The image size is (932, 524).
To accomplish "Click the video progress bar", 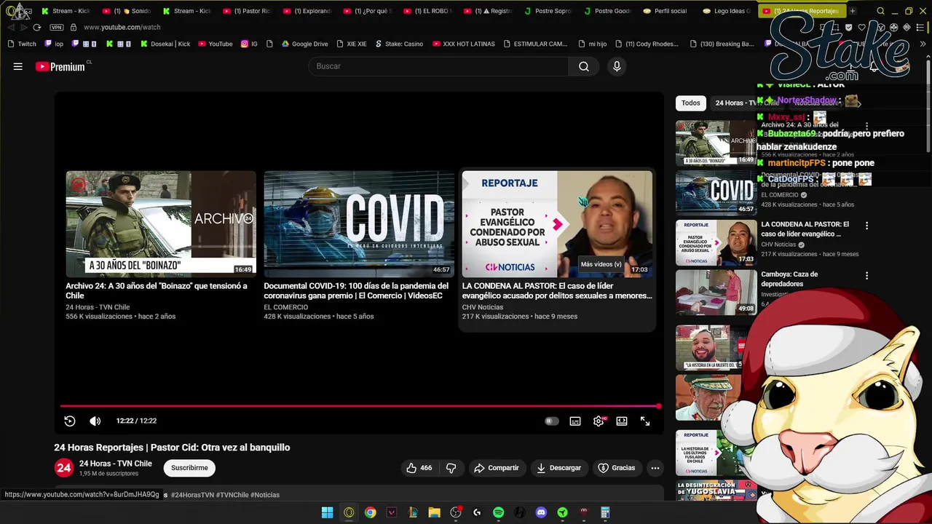I will (x=360, y=406).
